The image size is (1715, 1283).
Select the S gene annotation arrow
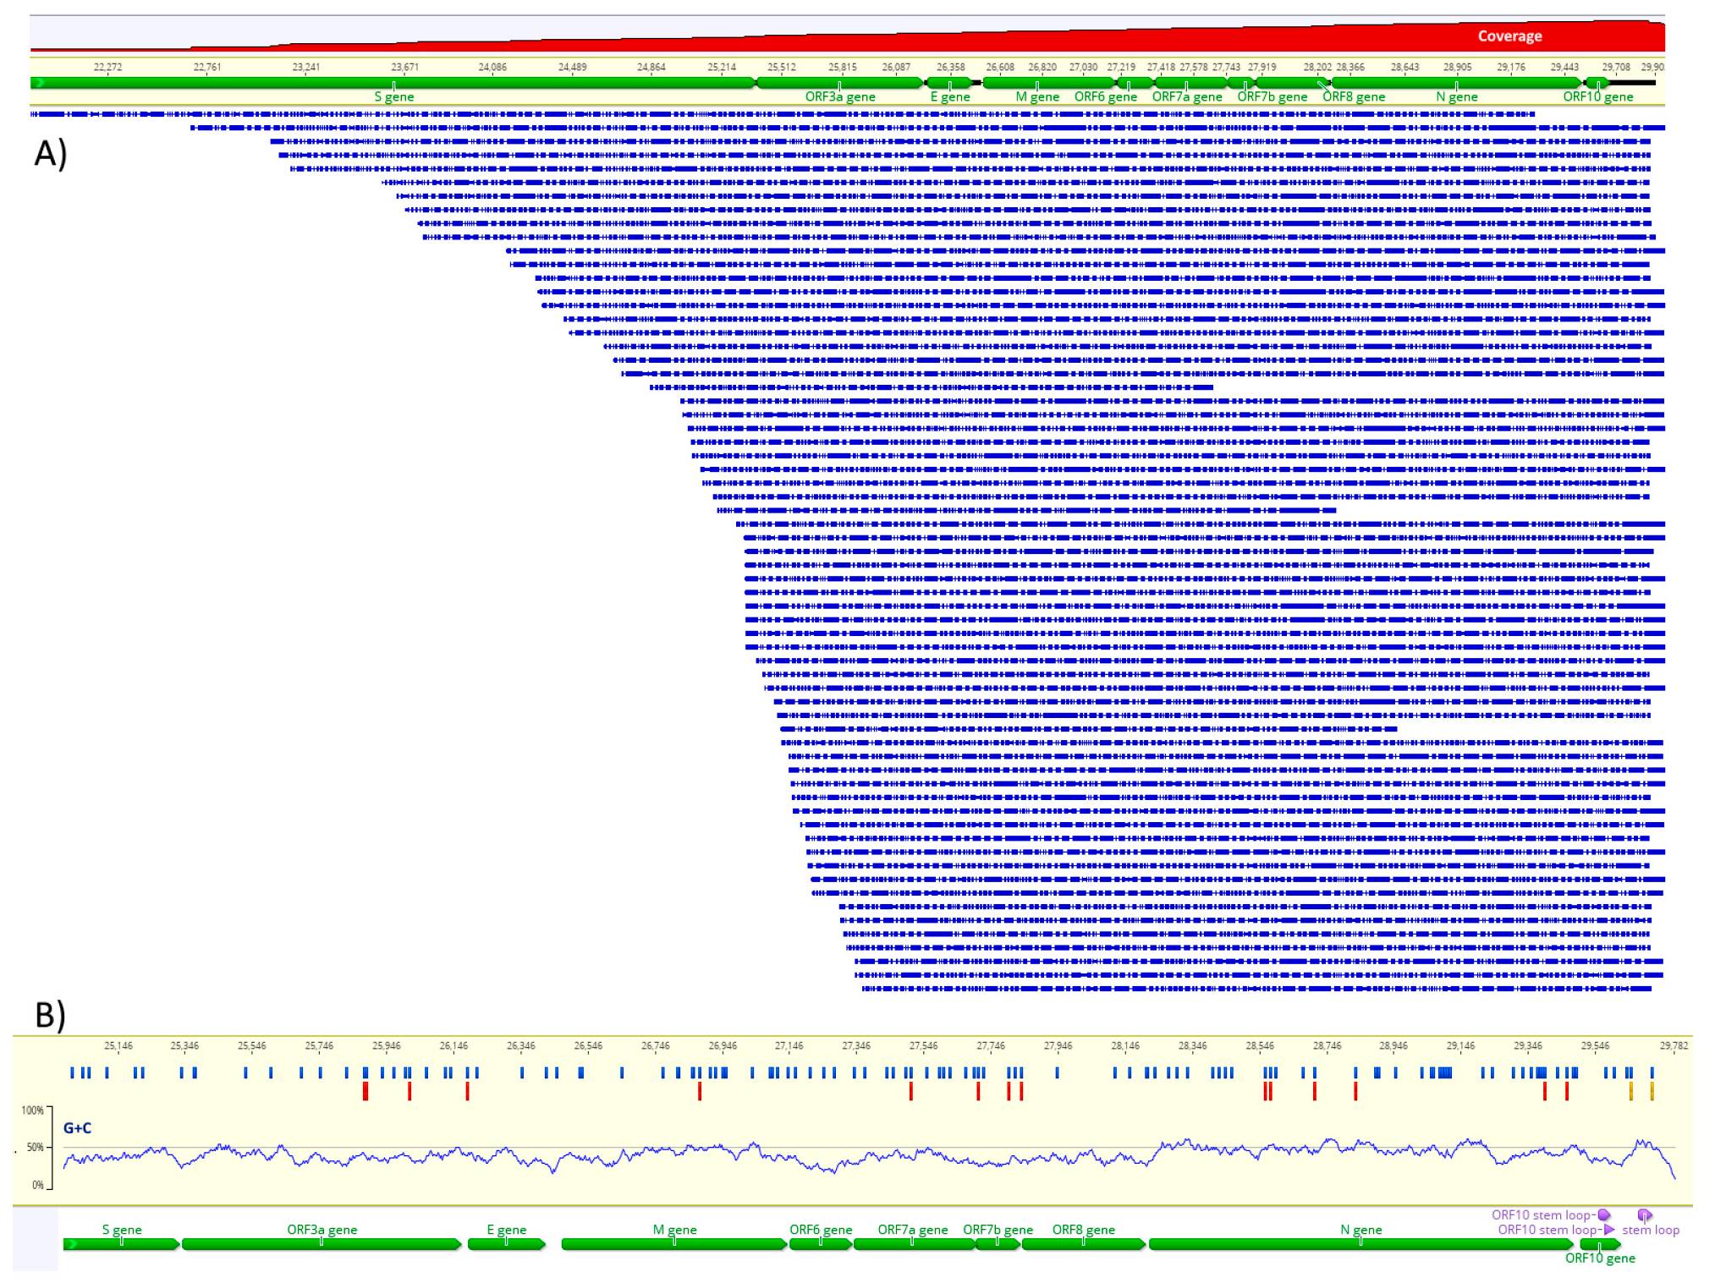point(393,83)
